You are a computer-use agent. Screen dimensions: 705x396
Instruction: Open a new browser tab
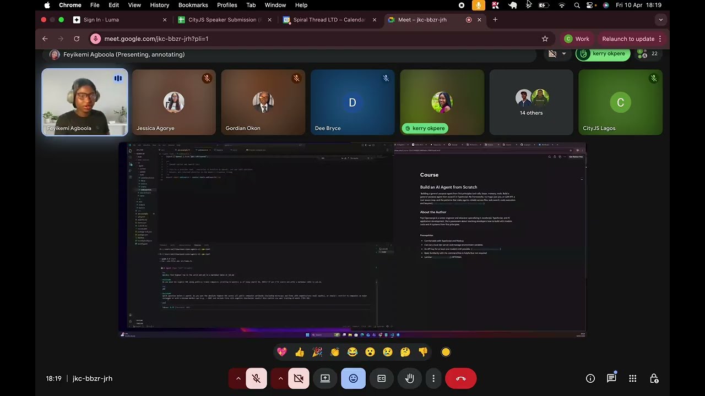(x=495, y=20)
